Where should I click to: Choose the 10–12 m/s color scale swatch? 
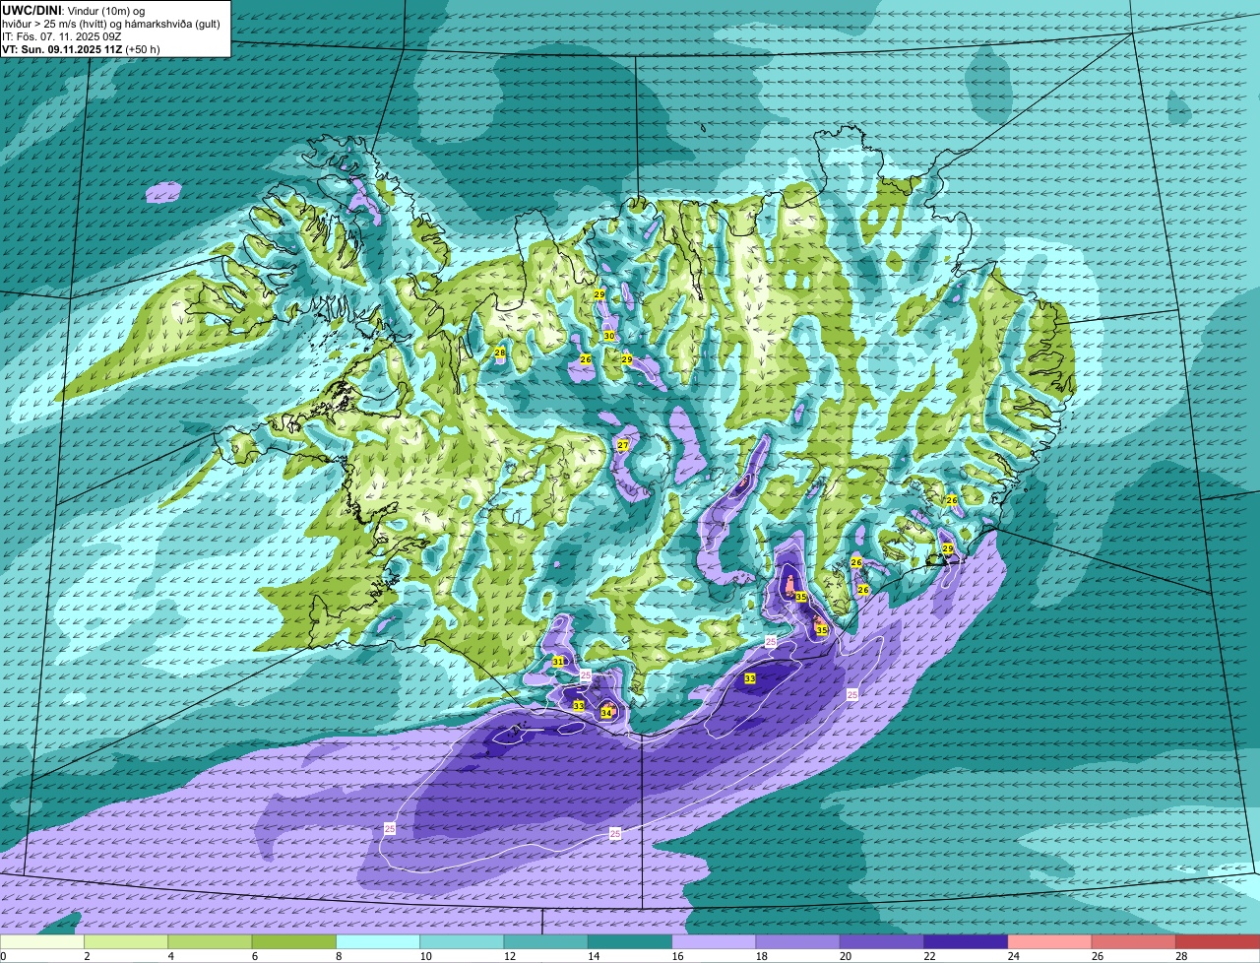tap(462, 941)
